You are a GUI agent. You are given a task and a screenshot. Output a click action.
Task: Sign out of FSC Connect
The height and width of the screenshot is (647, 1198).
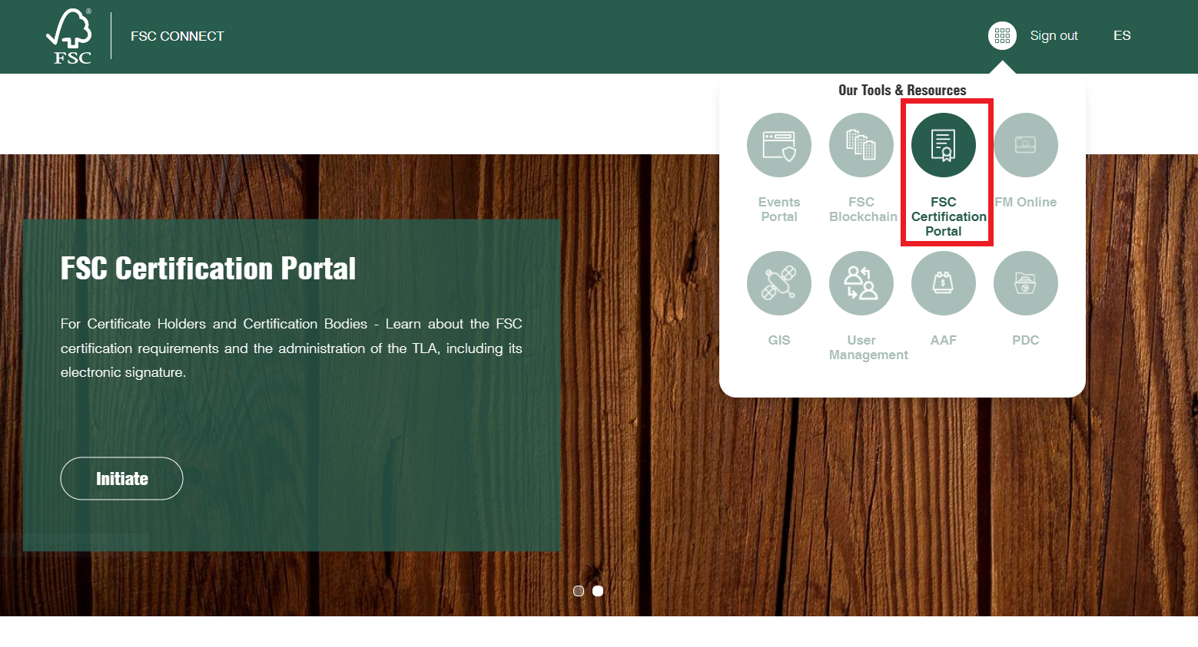(1054, 36)
